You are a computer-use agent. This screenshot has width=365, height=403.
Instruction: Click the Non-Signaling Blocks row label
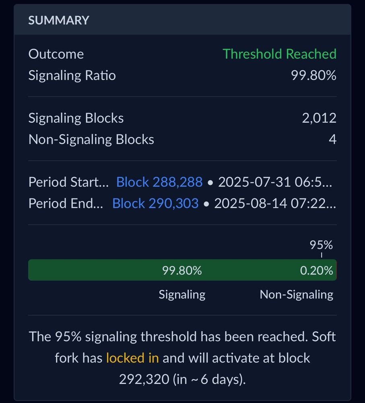[91, 139]
